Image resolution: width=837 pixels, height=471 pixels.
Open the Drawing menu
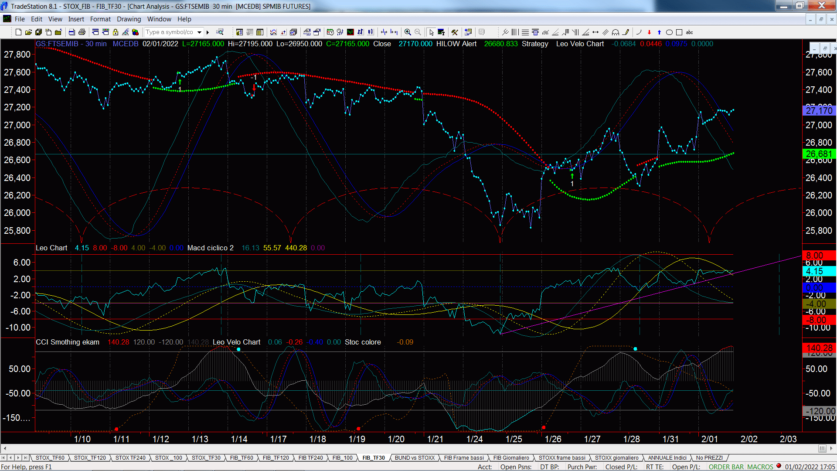click(x=129, y=19)
